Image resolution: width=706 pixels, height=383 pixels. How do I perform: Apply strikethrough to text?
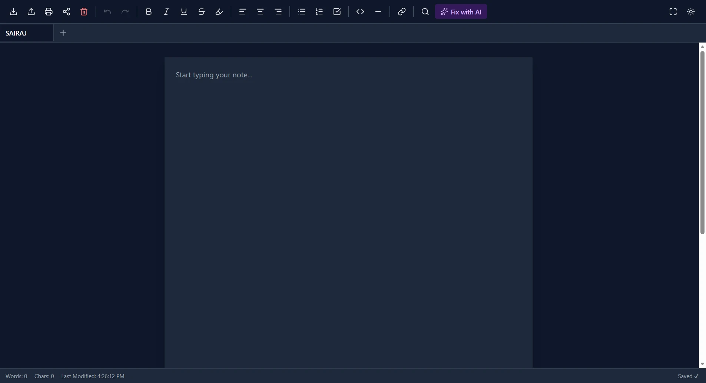coord(202,11)
